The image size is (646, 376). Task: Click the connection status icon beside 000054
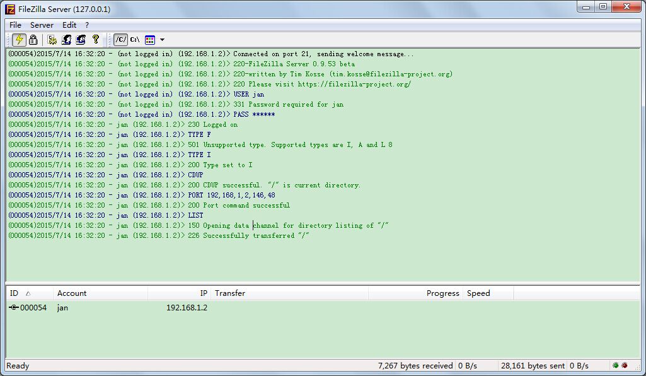tap(14, 307)
